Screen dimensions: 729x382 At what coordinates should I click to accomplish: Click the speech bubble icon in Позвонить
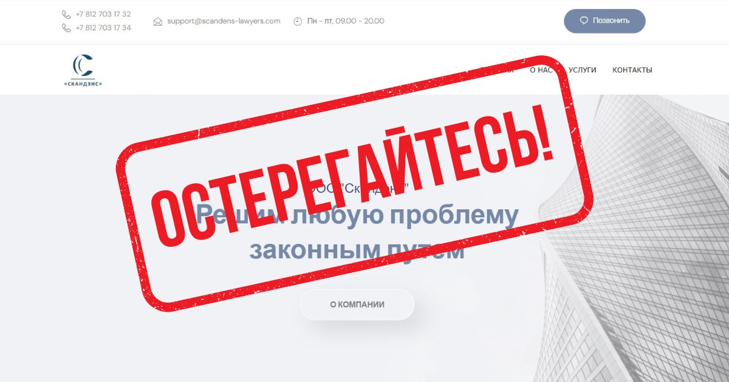(584, 21)
